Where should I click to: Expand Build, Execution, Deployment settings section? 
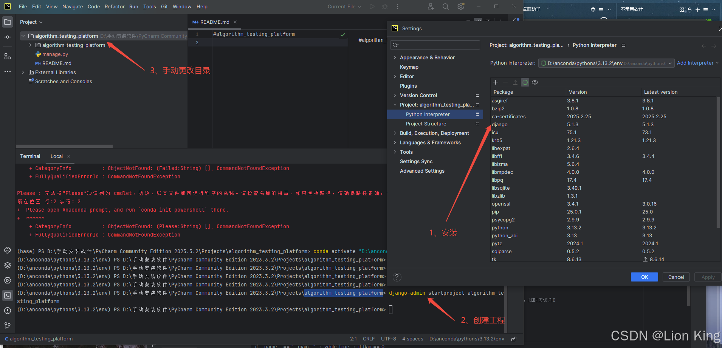[395, 133]
